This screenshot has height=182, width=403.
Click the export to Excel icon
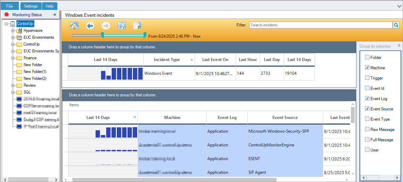tap(137, 26)
